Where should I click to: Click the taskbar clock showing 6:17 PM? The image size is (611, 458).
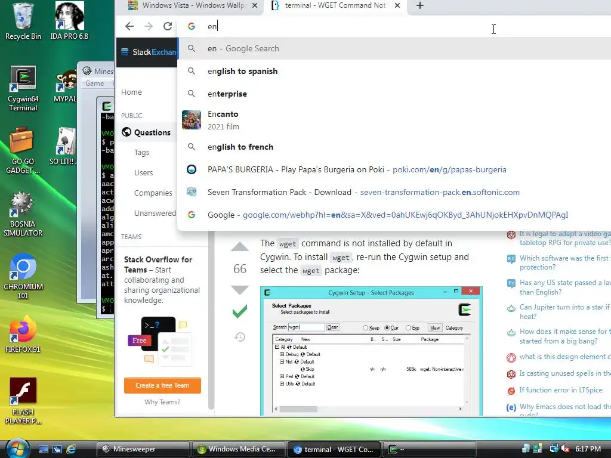point(588,449)
